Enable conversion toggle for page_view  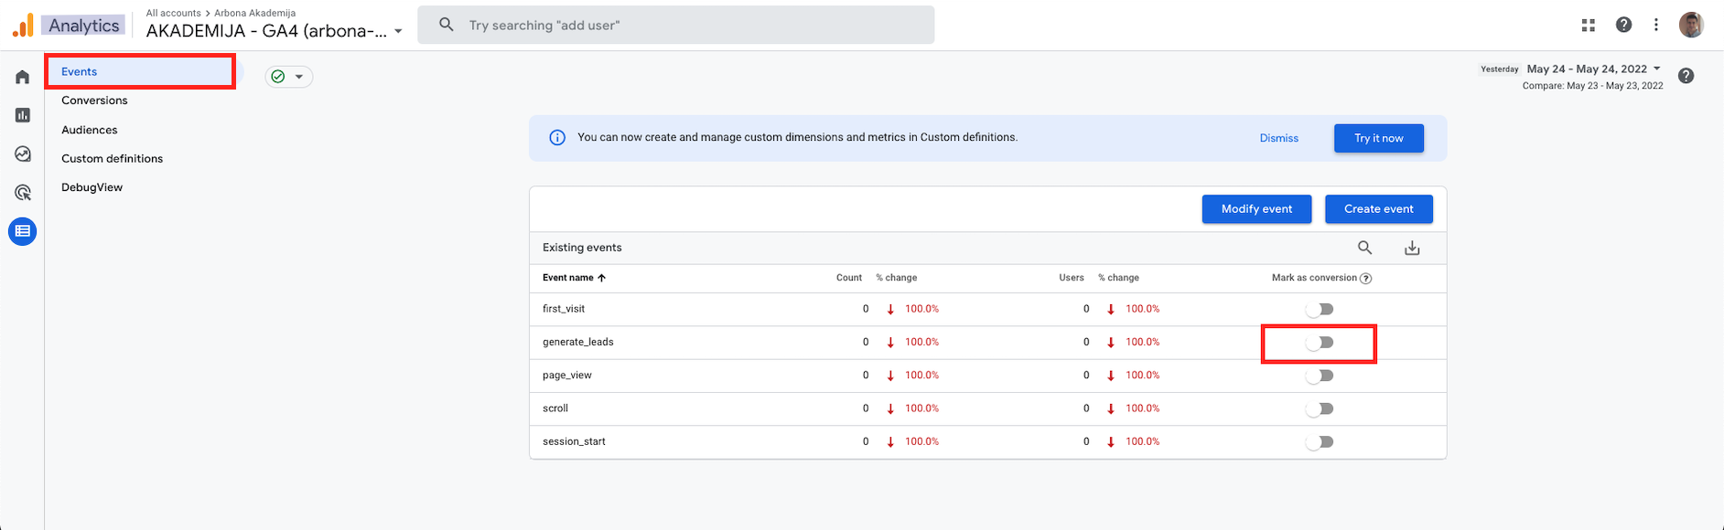pos(1320,376)
